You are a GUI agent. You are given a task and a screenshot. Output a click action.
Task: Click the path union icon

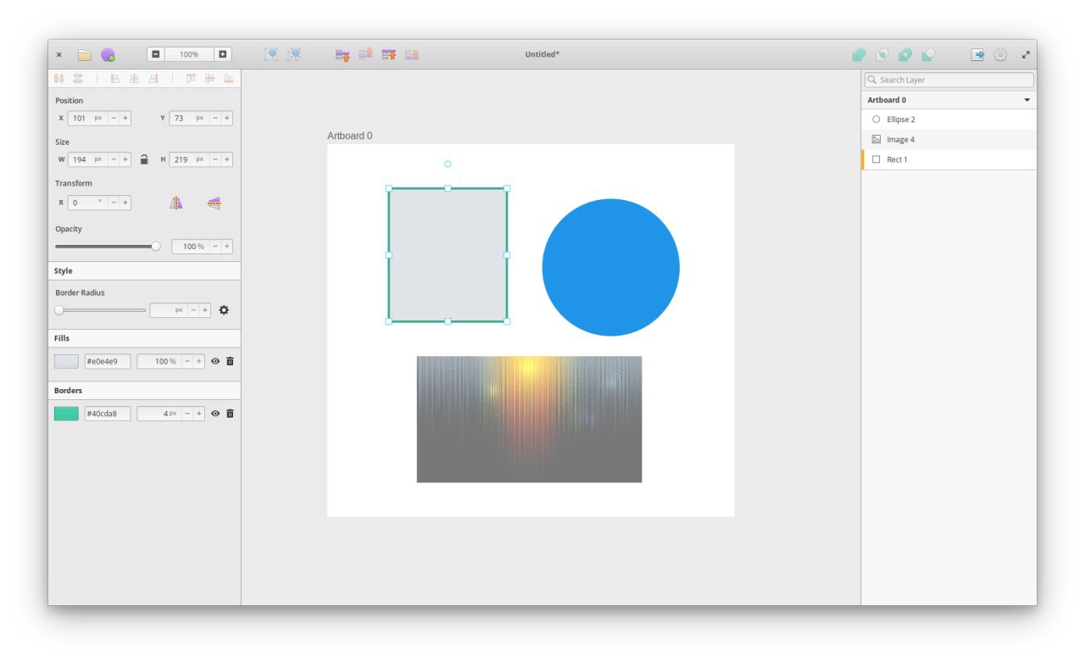859,55
